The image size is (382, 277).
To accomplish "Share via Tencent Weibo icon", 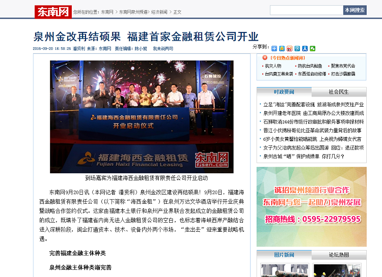I will click(x=297, y=49).
